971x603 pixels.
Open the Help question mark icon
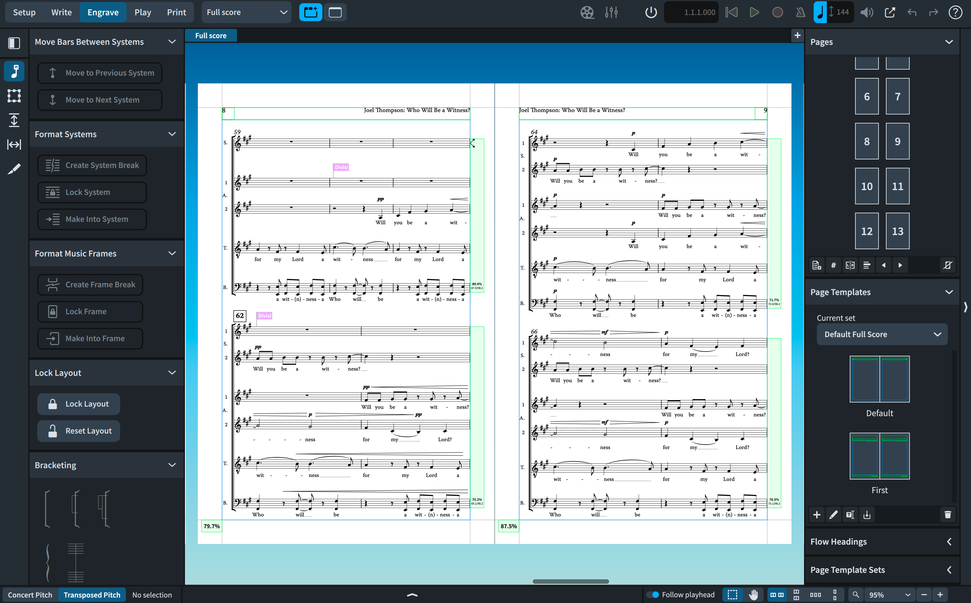pyautogui.click(x=956, y=13)
